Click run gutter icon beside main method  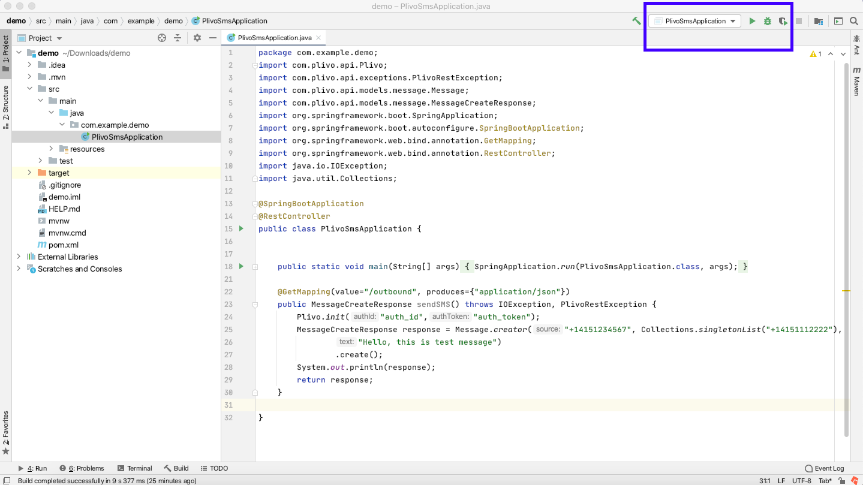click(241, 266)
